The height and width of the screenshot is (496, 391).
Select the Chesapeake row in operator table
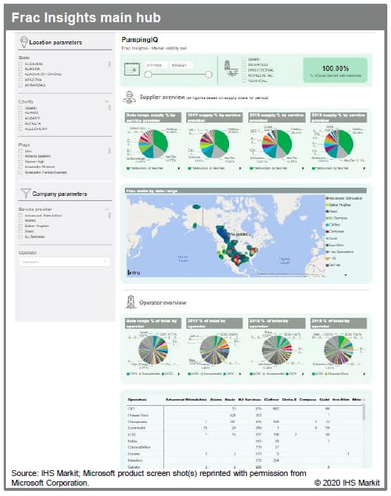245,421
